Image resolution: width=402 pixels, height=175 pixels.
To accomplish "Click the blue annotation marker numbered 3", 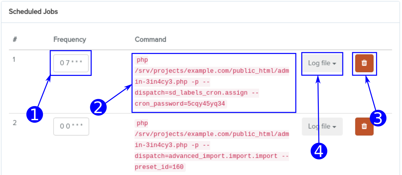I will click(x=378, y=119).
